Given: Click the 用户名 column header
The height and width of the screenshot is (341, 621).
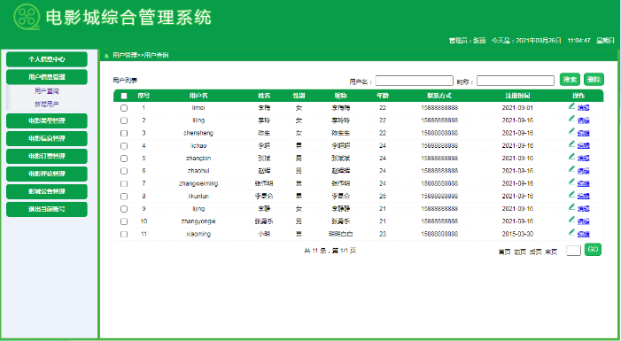Looking at the screenshot, I should [198, 96].
